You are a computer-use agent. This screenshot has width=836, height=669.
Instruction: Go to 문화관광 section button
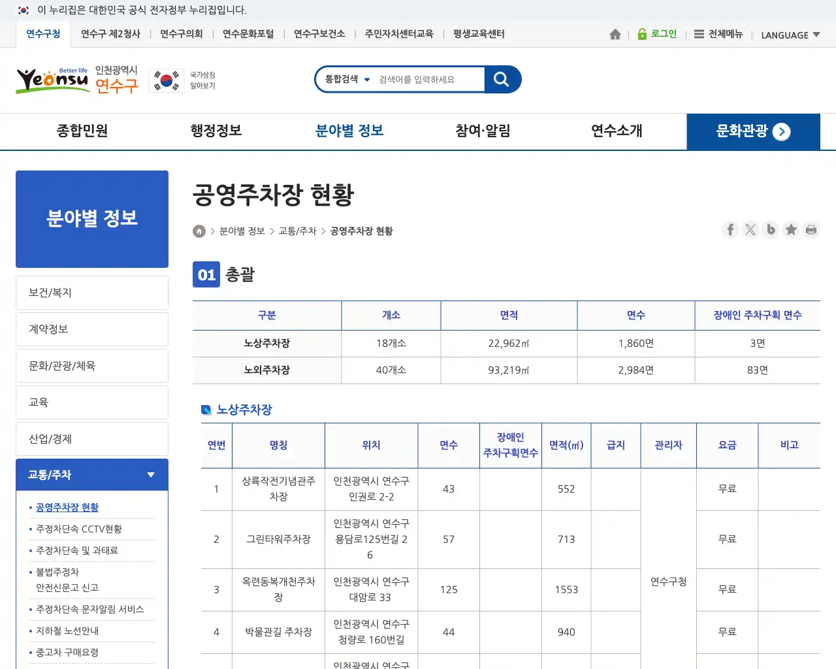pos(752,131)
